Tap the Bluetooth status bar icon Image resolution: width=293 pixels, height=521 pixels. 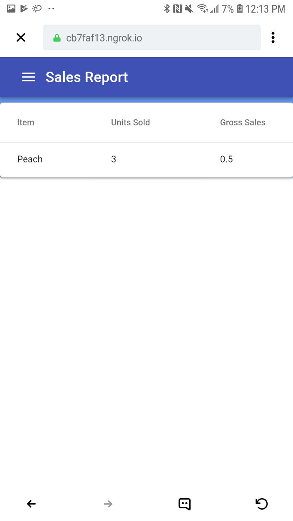tap(166, 9)
